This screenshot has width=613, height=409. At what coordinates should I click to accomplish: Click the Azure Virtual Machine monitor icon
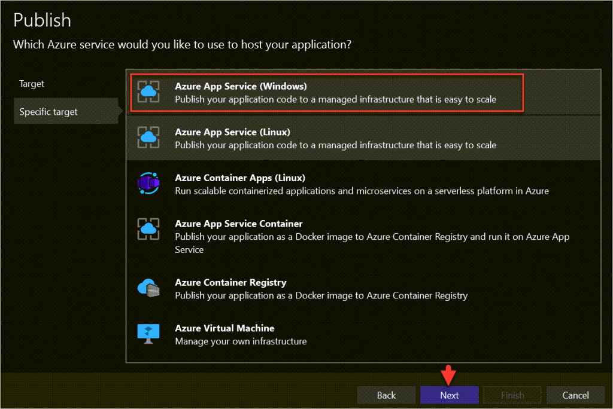point(148,334)
